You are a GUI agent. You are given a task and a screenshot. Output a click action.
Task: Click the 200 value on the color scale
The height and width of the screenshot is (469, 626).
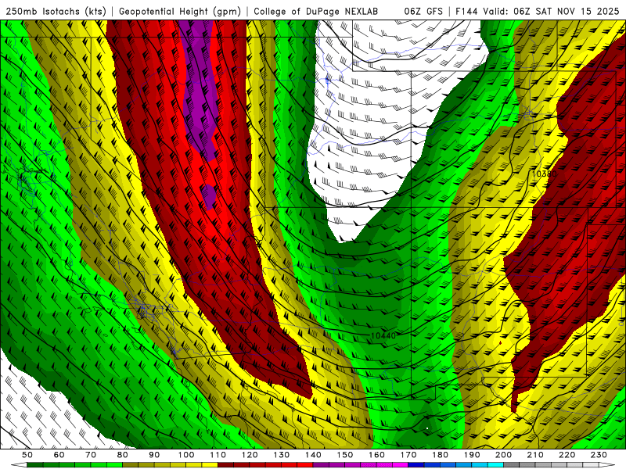[x=504, y=455]
